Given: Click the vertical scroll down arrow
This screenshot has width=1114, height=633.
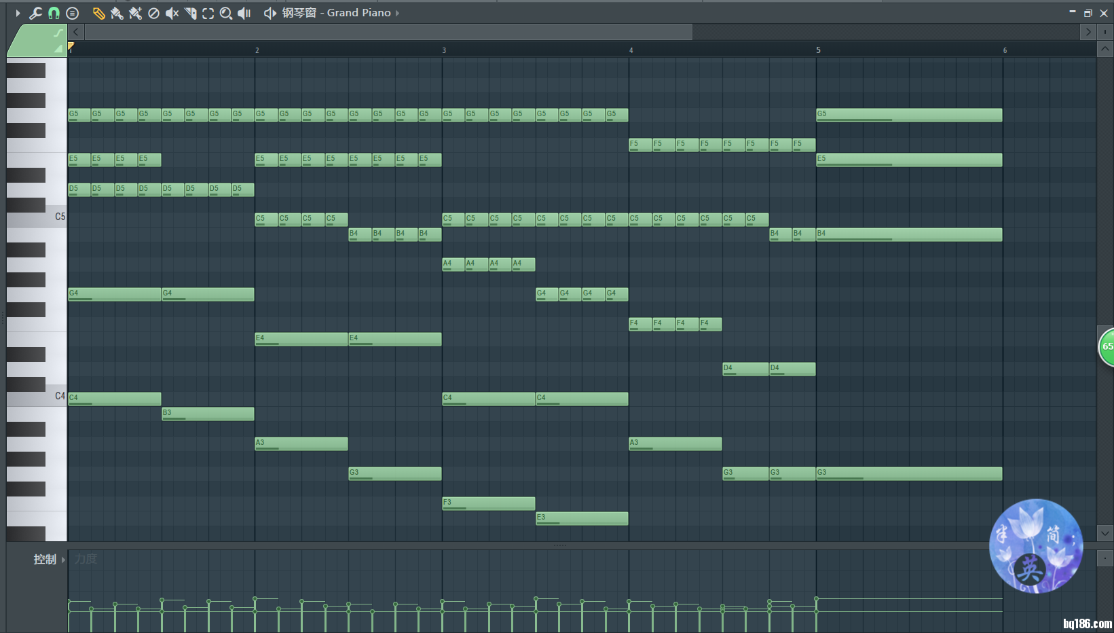Looking at the screenshot, I should (1105, 533).
